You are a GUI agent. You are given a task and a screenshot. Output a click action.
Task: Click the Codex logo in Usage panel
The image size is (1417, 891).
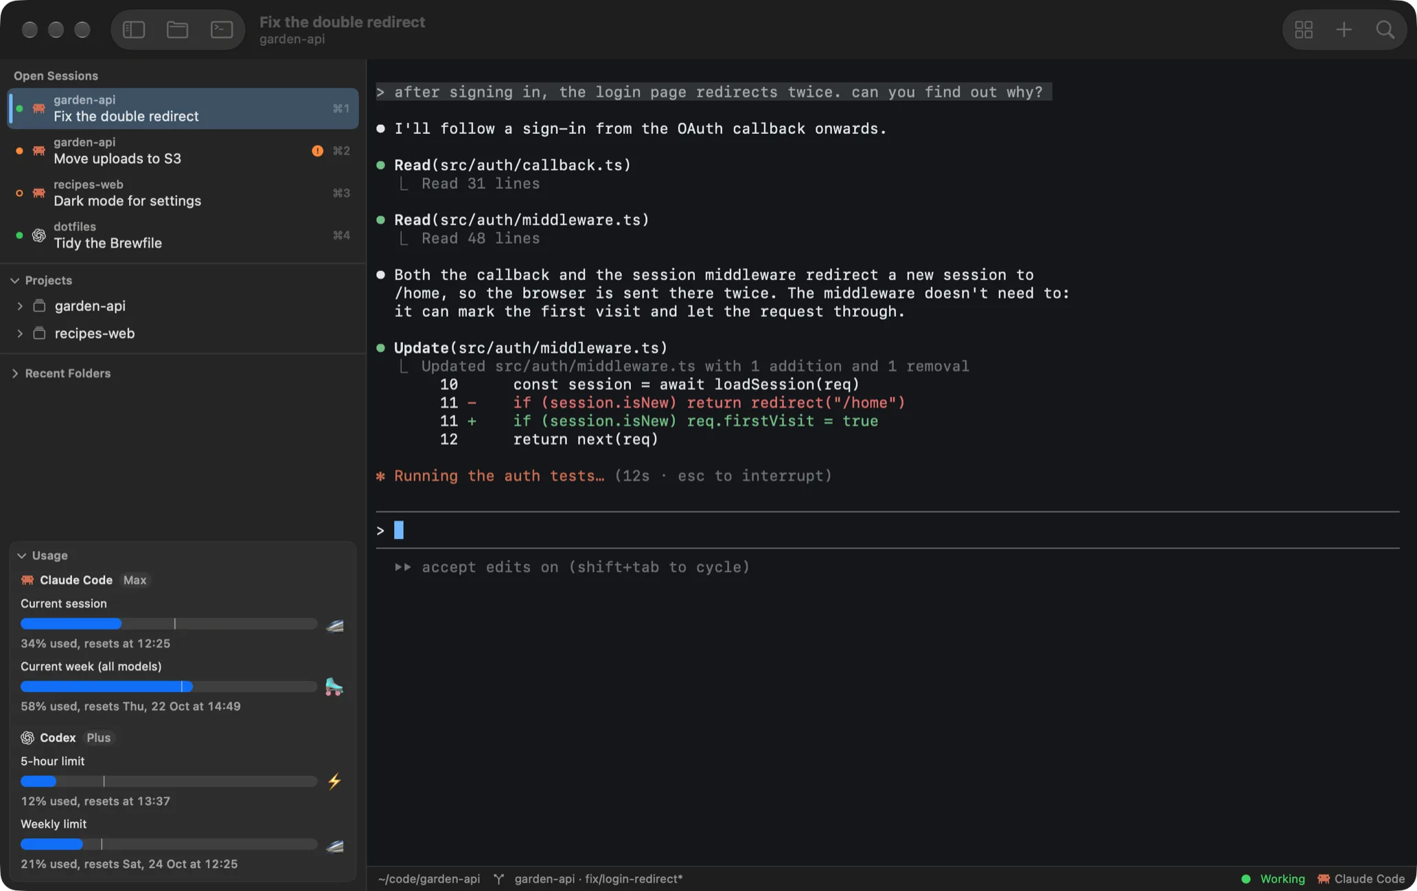[27, 737]
